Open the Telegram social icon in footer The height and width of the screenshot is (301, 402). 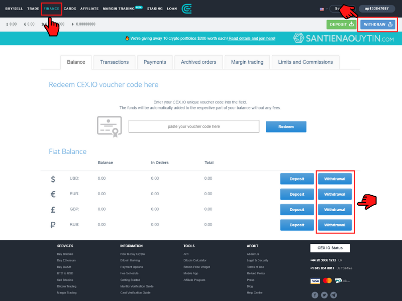(334, 295)
